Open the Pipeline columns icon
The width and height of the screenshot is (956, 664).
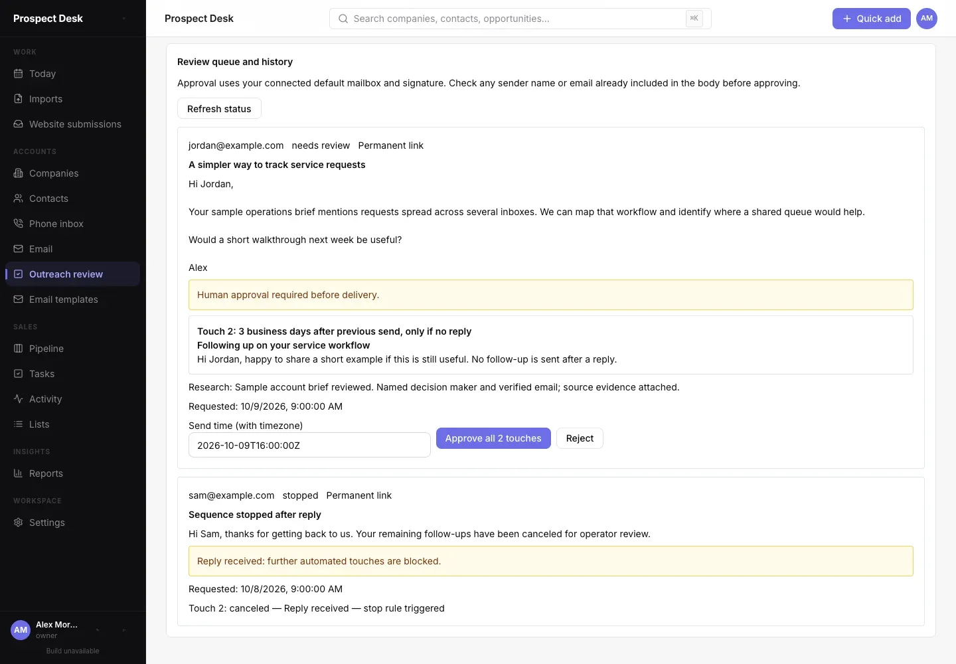(x=19, y=349)
